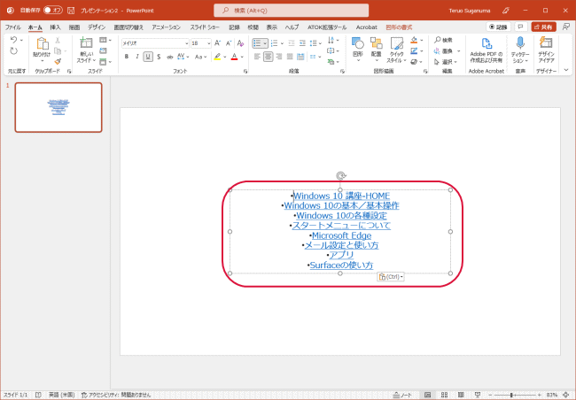Open line spacing dropdown
Screen dimensions: 576x400
[x=315, y=43]
